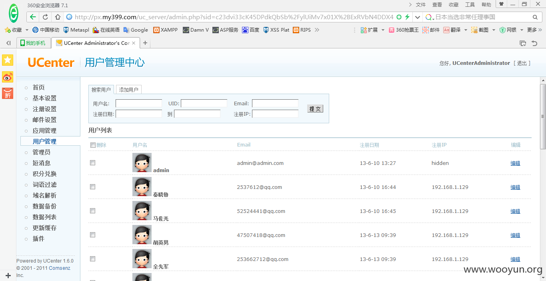This screenshot has height=281, width=546.
Task: Reload the page with the refresh icon
Action: click(x=45, y=17)
